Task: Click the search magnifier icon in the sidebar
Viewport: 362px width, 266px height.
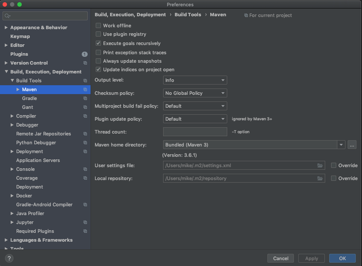Action: pos(7,16)
